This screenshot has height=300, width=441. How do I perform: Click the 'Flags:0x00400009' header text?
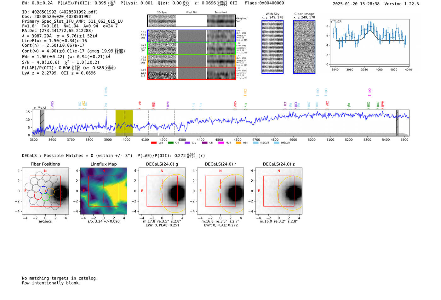(264, 3)
